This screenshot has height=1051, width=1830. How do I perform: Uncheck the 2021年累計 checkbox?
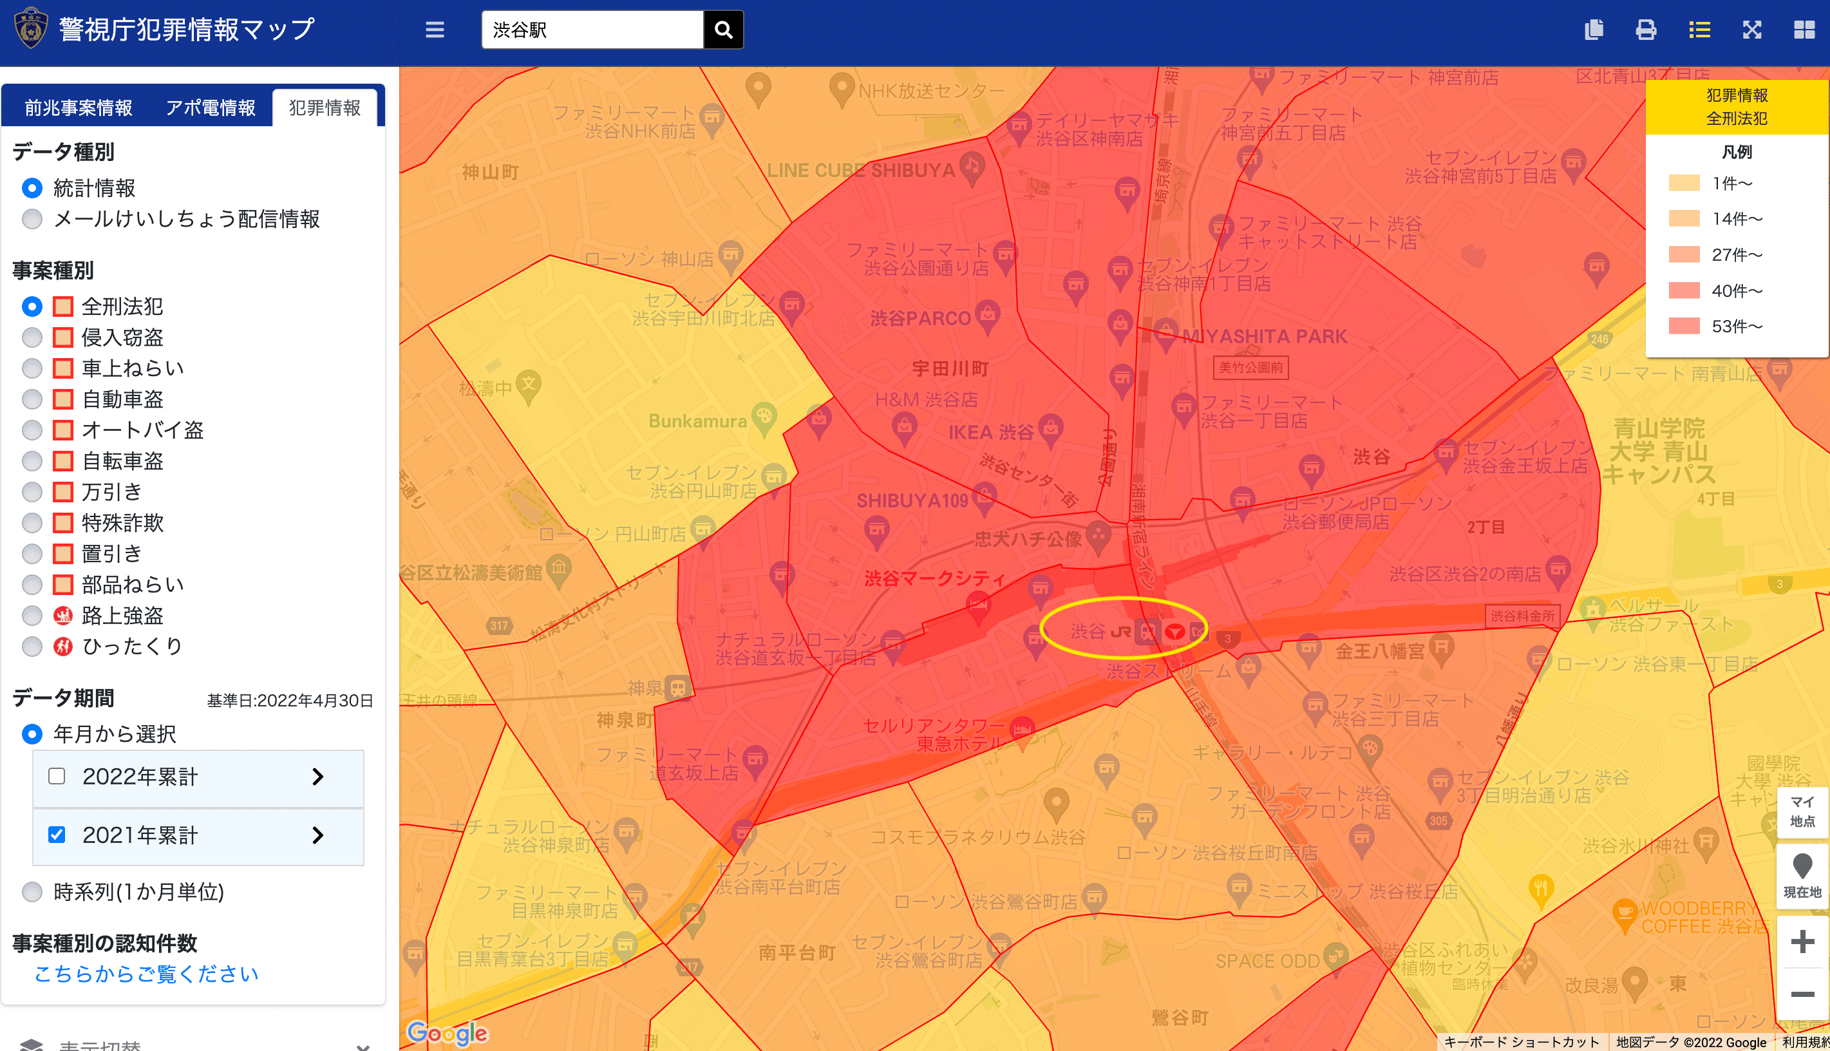pyautogui.click(x=56, y=835)
